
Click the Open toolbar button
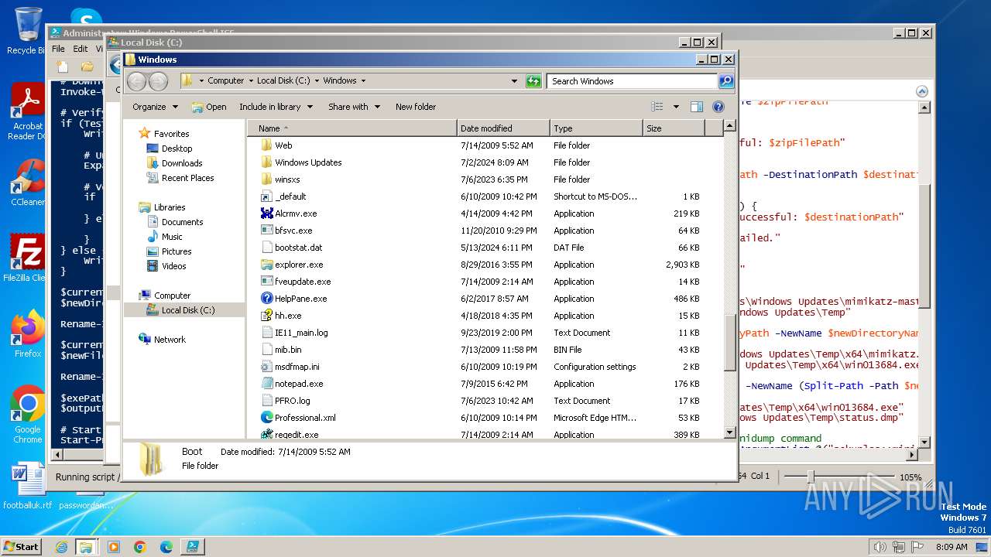pyautogui.click(x=209, y=107)
